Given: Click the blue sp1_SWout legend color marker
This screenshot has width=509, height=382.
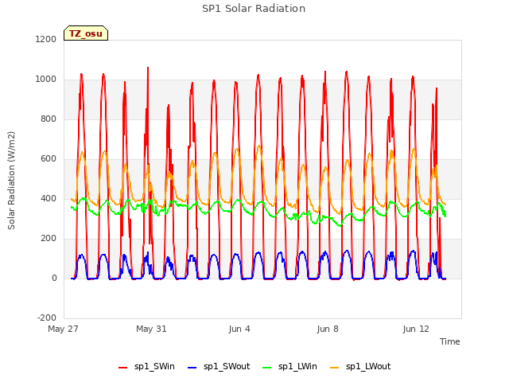Looking at the screenshot, I should click(192, 368).
